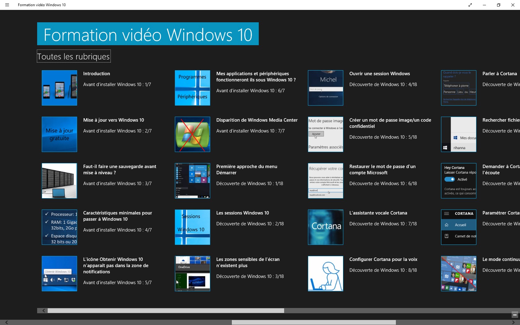Open the 'Obtenir Windows 10' taskbar thumbnail
The height and width of the screenshot is (325, 520).
[59, 274]
